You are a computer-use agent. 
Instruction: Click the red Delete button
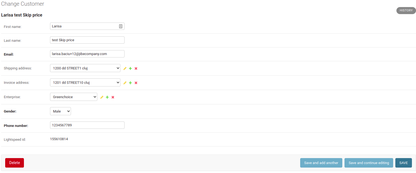pos(14,163)
